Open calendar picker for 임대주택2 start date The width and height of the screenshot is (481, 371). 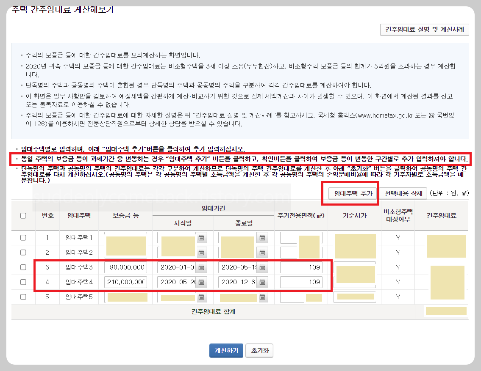pos(202,252)
